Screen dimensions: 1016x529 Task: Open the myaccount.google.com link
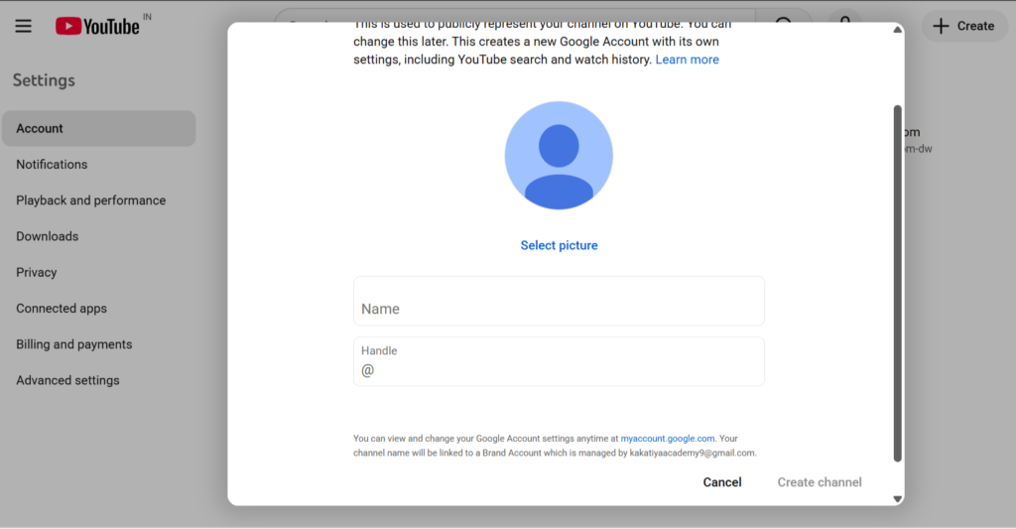(x=667, y=438)
